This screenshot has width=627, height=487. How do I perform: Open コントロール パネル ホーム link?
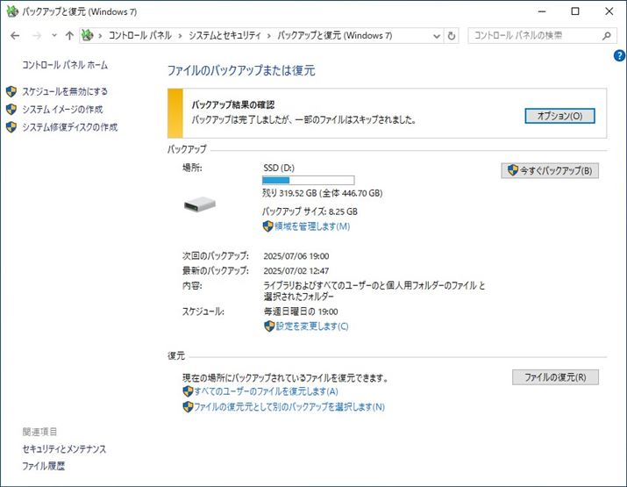(65, 65)
